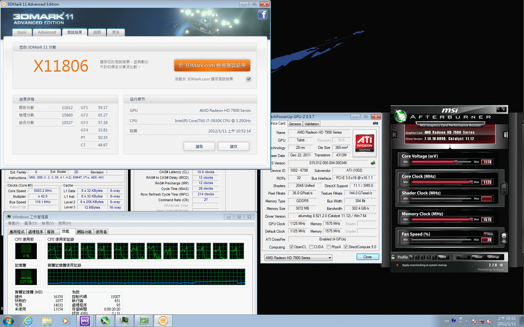Screen dimensions: 524x327
Task: Open 選項(O) menu in Task Manager
Action: pos(31,223)
